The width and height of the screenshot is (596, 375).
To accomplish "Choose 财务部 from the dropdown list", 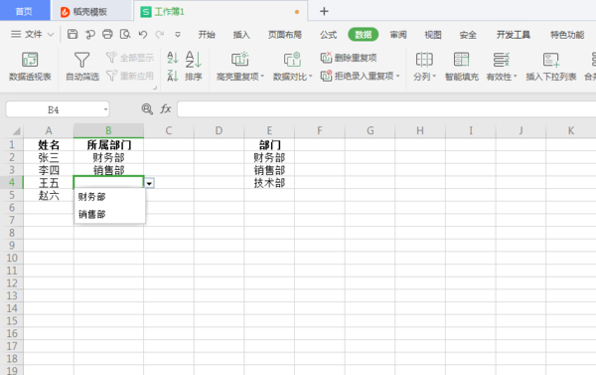I will pyautogui.click(x=109, y=197).
